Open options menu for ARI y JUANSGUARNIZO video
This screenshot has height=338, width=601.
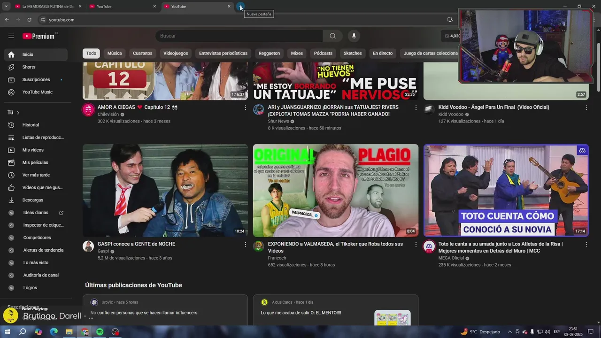click(x=416, y=108)
